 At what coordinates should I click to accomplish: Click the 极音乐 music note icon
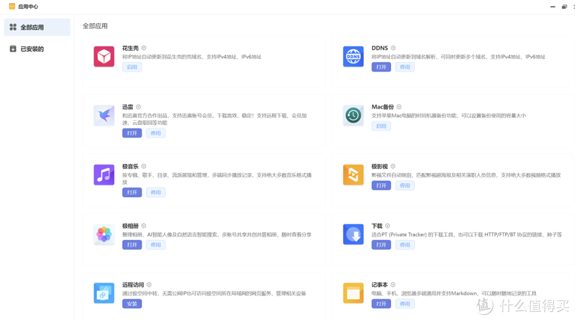pos(104,174)
